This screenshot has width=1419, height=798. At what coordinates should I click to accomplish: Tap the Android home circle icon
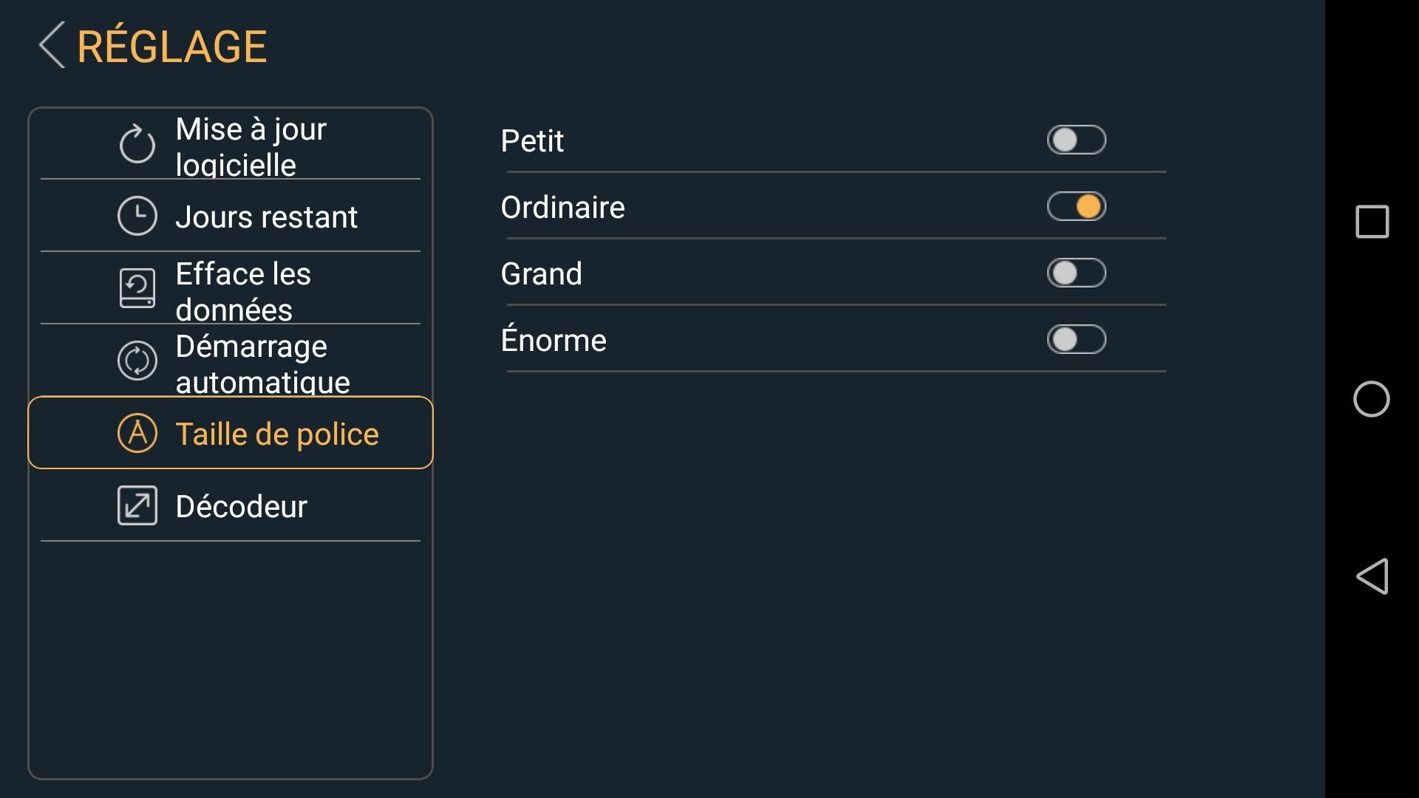(1372, 399)
